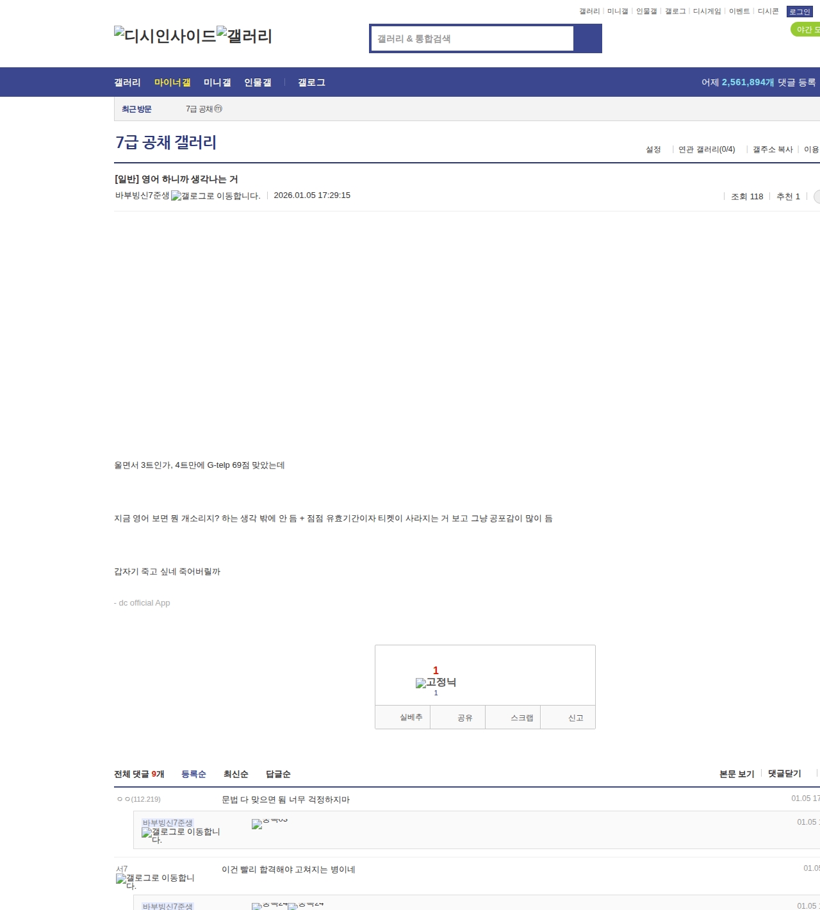
Task: Select the 마이너갤 tab in the navigation bar
Action: (x=172, y=83)
